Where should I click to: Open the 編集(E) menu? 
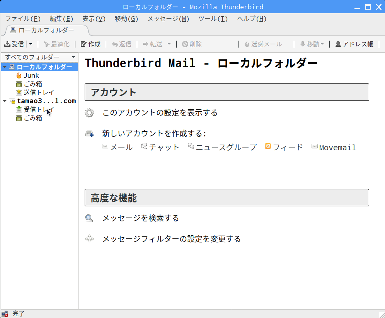tap(61, 19)
